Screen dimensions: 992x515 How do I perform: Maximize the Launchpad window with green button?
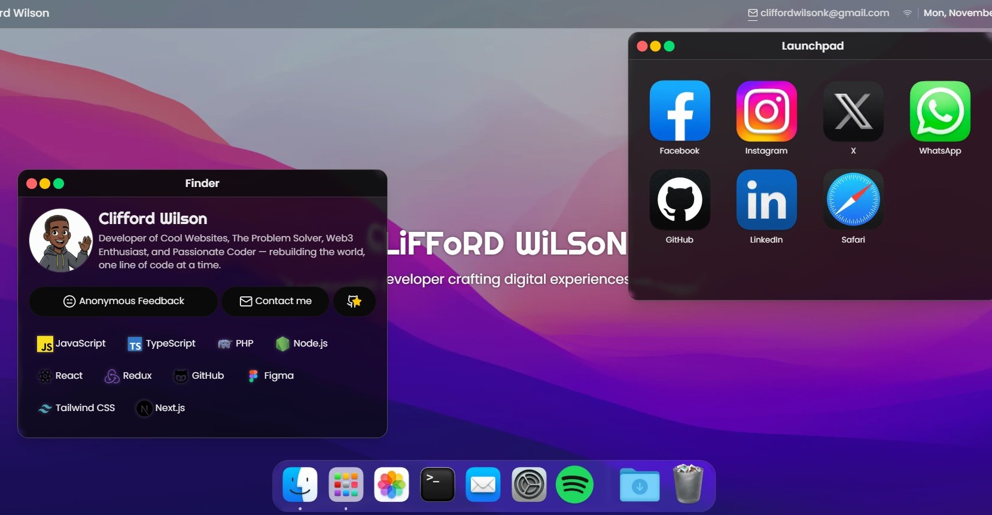pyautogui.click(x=669, y=46)
